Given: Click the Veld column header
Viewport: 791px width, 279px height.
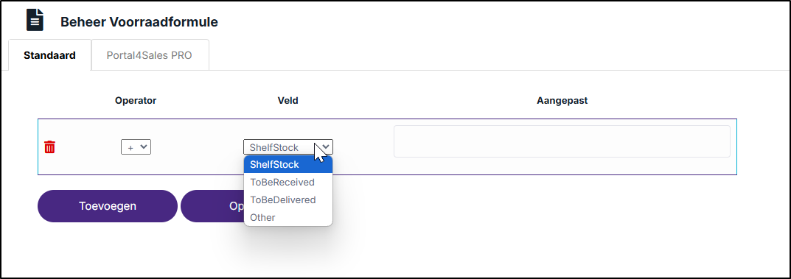Looking at the screenshot, I should tap(288, 100).
